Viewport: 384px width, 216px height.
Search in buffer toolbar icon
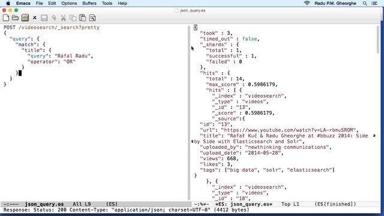point(92,18)
